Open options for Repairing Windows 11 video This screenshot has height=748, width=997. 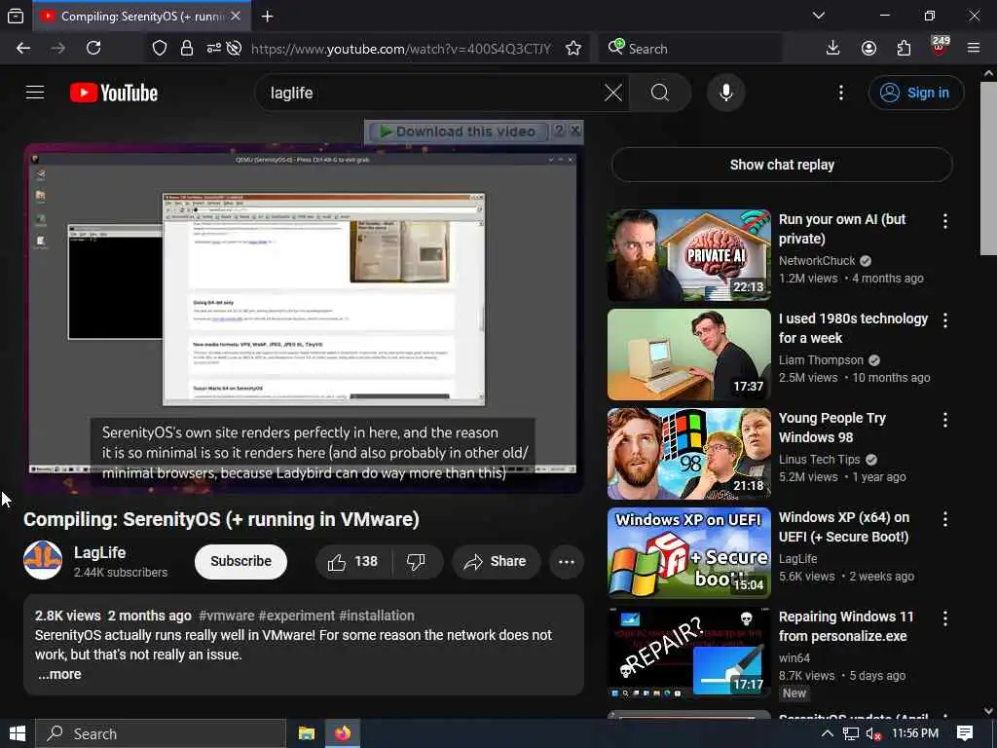945,617
